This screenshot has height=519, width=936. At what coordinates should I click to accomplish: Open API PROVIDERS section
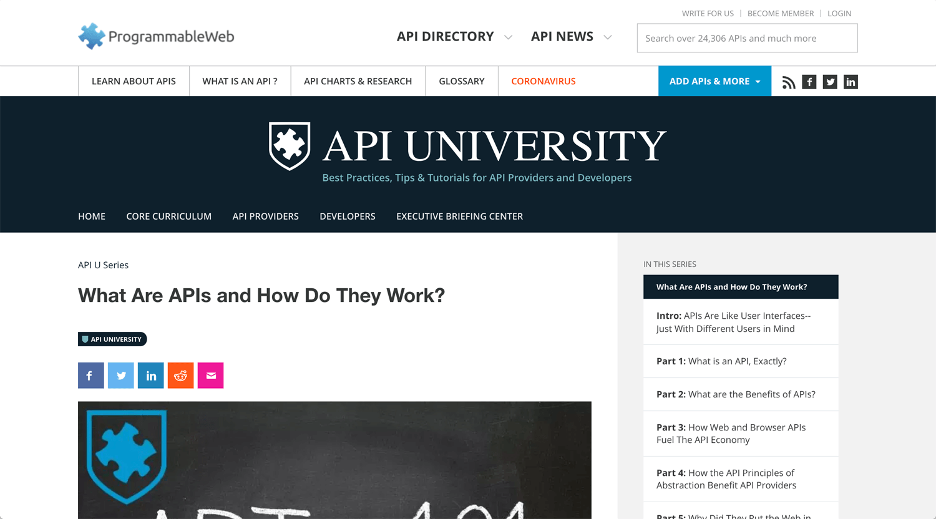(266, 216)
